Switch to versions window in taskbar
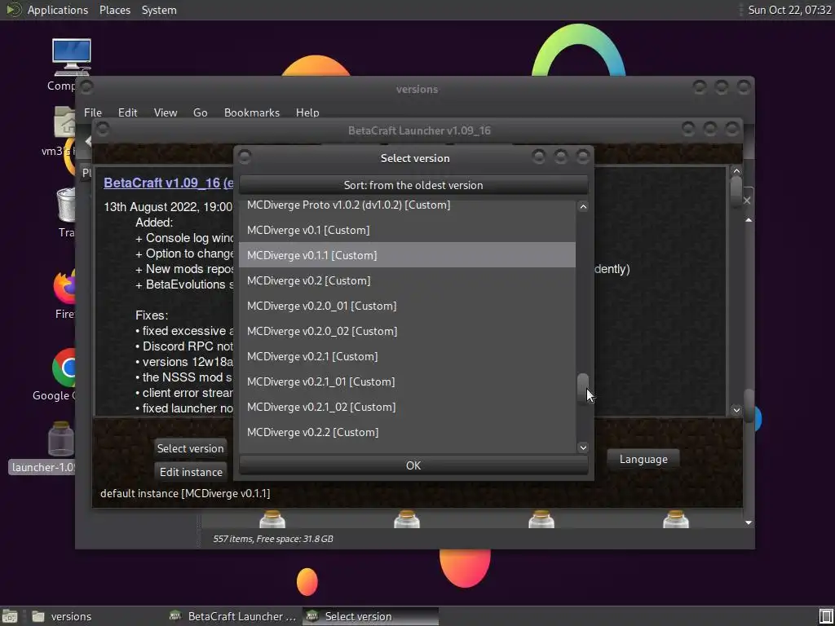 (62, 616)
